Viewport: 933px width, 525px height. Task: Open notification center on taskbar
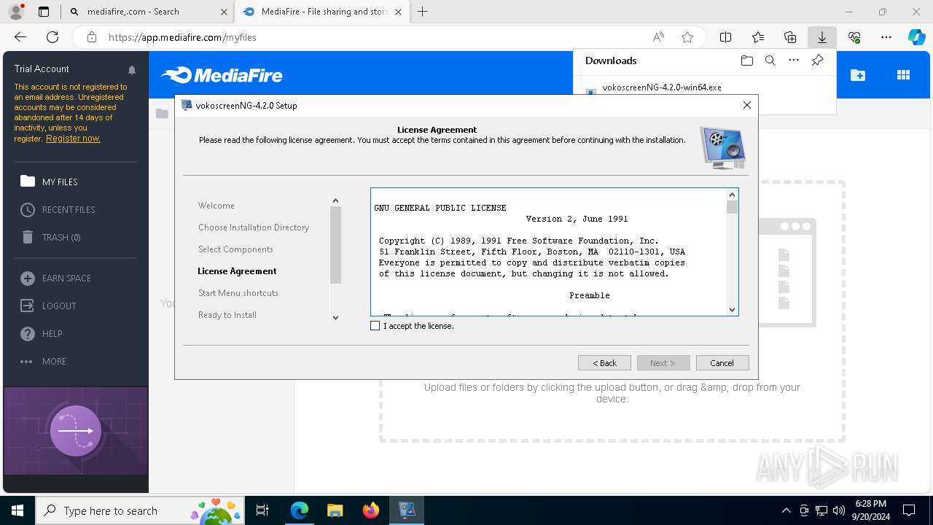point(909,510)
